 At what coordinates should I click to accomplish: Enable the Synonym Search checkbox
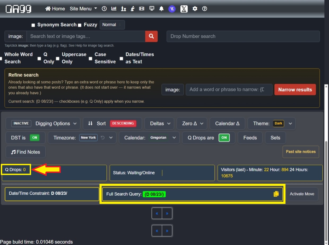click(x=33, y=25)
